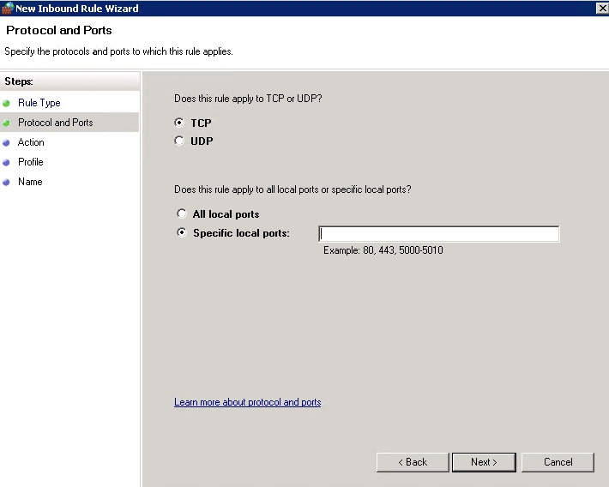This screenshot has width=609, height=487.
Task: Click the blue bullet beside Profile
Action: [6, 163]
